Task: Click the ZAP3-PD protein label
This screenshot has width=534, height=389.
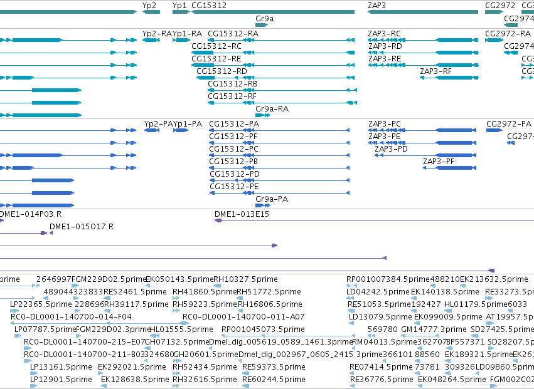Action: [x=392, y=149]
